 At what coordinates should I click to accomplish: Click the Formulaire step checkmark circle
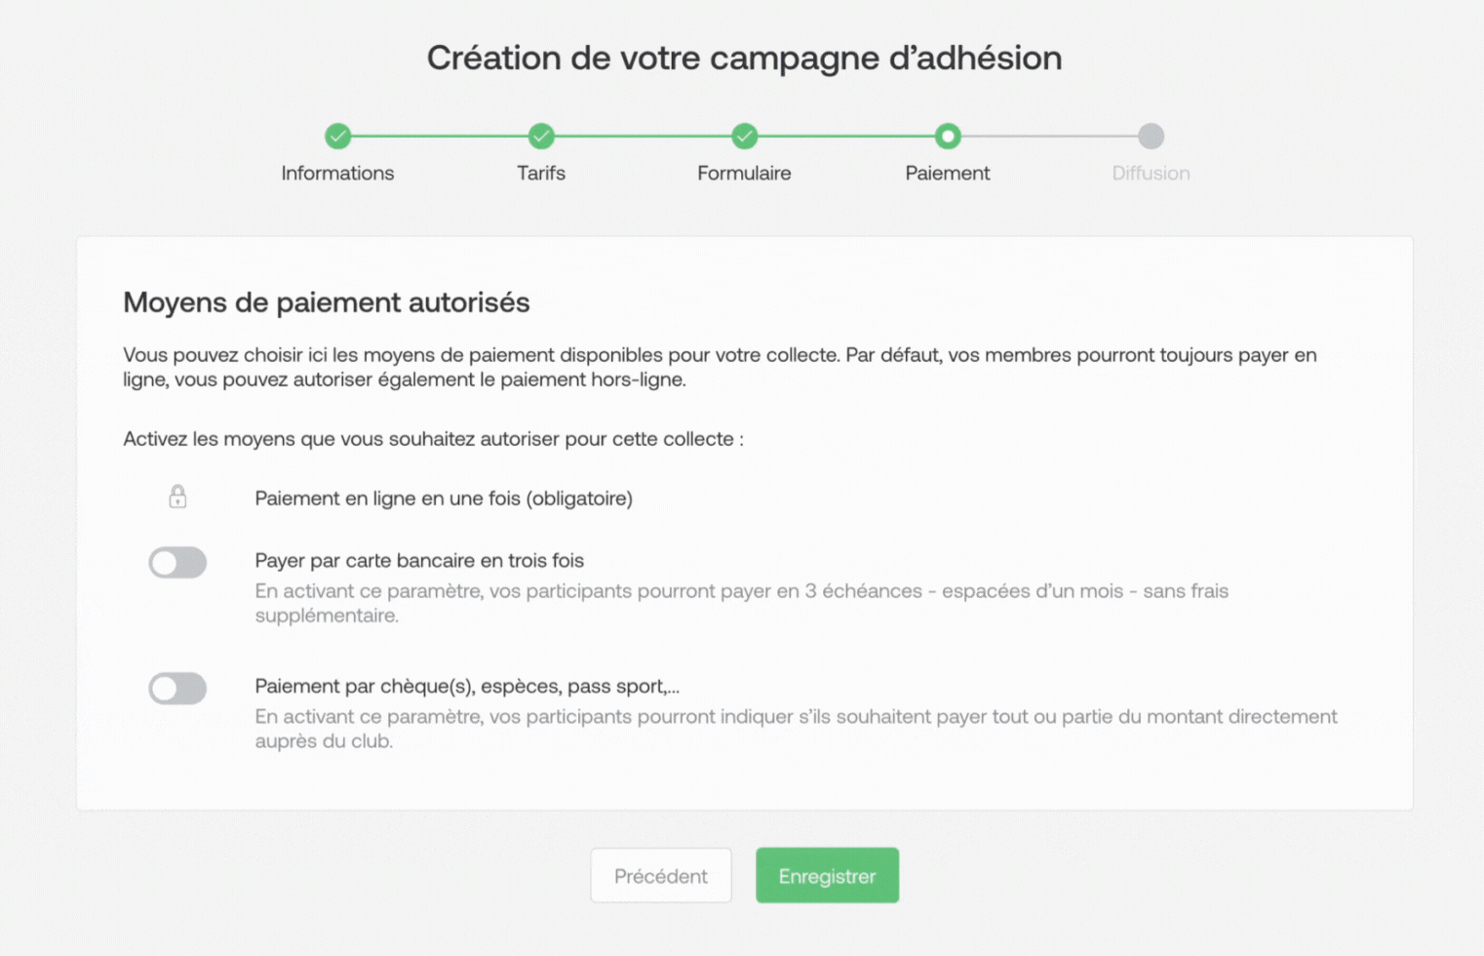[x=744, y=136]
